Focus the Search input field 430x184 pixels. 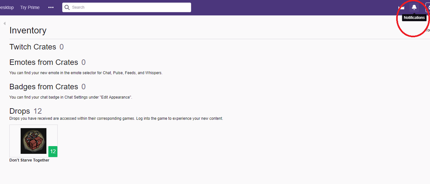tap(127, 7)
